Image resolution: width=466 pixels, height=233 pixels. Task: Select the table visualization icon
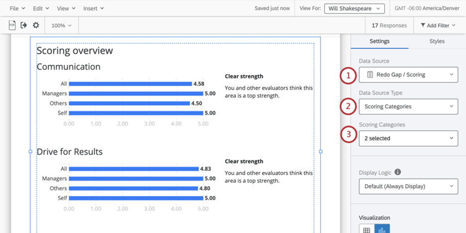(x=367, y=230)
